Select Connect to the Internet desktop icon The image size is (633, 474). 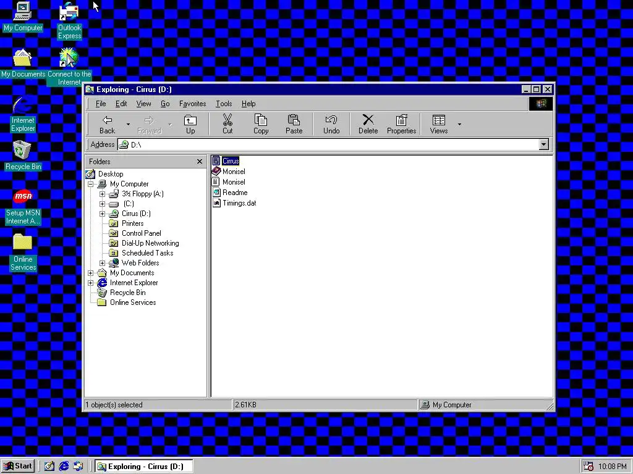[x=69, y=67]
